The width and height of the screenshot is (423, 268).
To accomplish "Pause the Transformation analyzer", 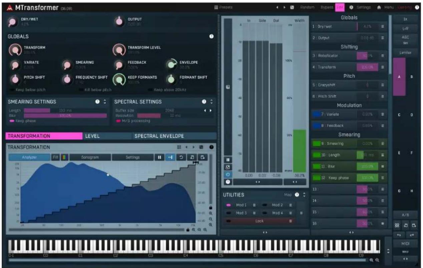I will click(x=159, y=157).
